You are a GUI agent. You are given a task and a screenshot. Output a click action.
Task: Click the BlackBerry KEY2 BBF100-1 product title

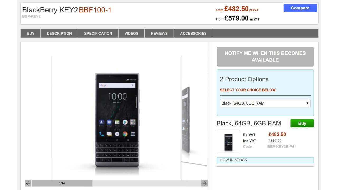(x=67, y=10)
